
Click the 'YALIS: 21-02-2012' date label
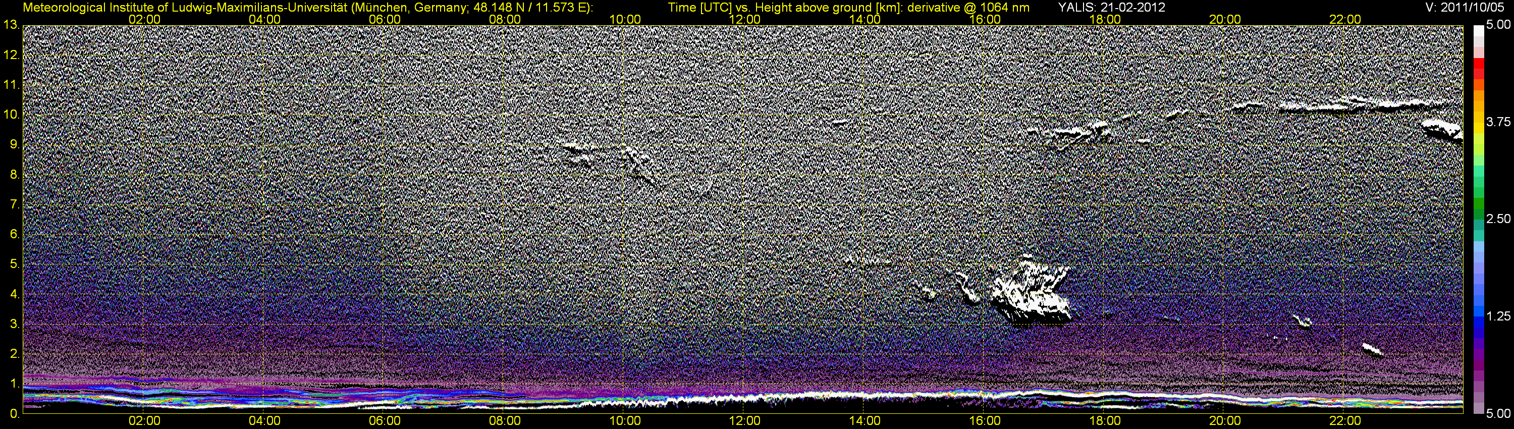pos(1112,8)
